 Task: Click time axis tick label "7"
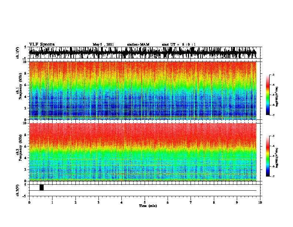[x=191, y=203]
